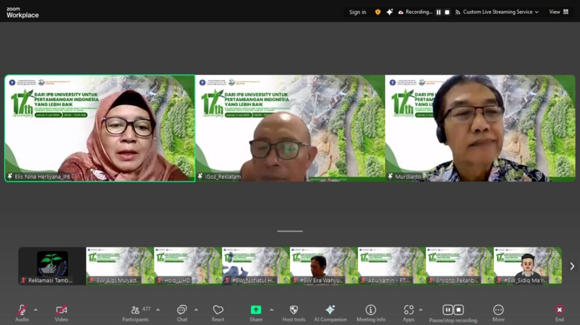Click the Sign in link
Image resolution: width=580 pixels, height=325 pixels.
(x=357, y=12)
